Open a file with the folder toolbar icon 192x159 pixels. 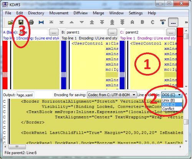(x=11, y=22)
